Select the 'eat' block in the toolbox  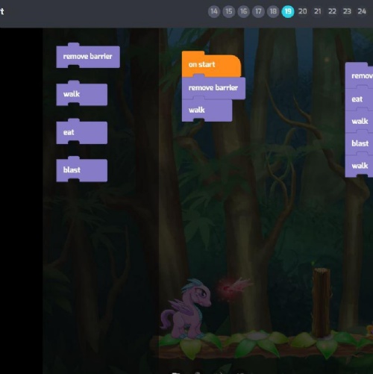(82, 132)
